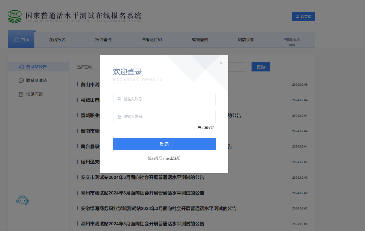Open the 报名查询 menu item
The image size is (365, 231).
tap(103, 40)
